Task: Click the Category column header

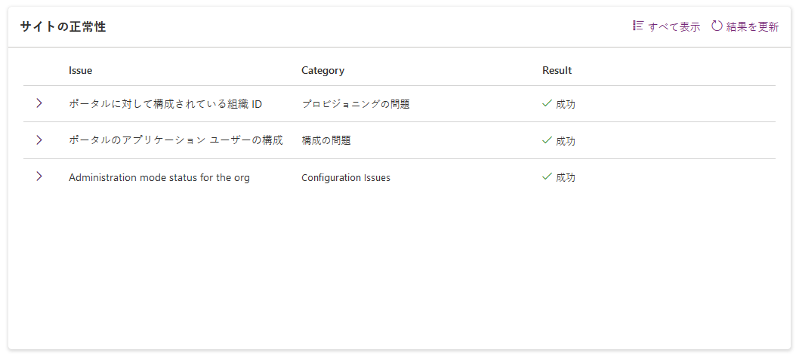Action: pyautogui.click(x=322, y=70)
